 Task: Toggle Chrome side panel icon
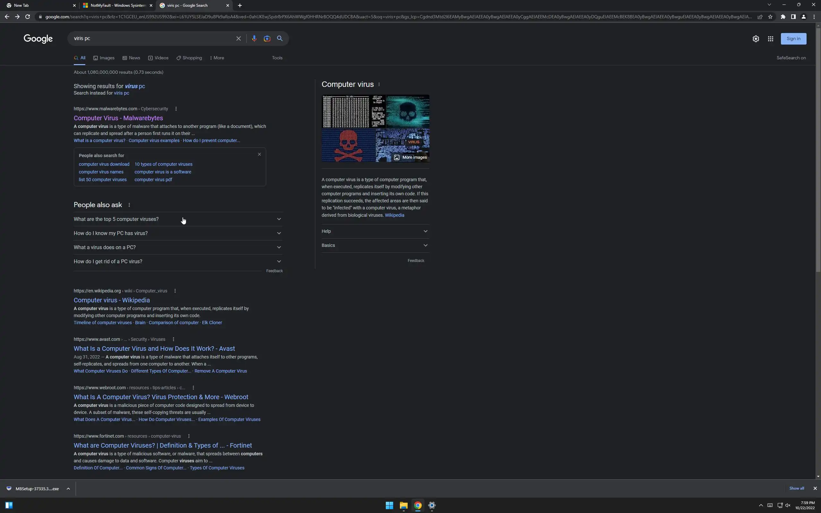[793, 17]
